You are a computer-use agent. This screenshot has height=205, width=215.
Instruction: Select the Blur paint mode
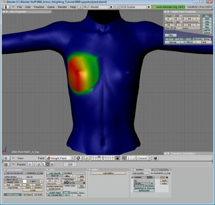[x=207, y=27]
